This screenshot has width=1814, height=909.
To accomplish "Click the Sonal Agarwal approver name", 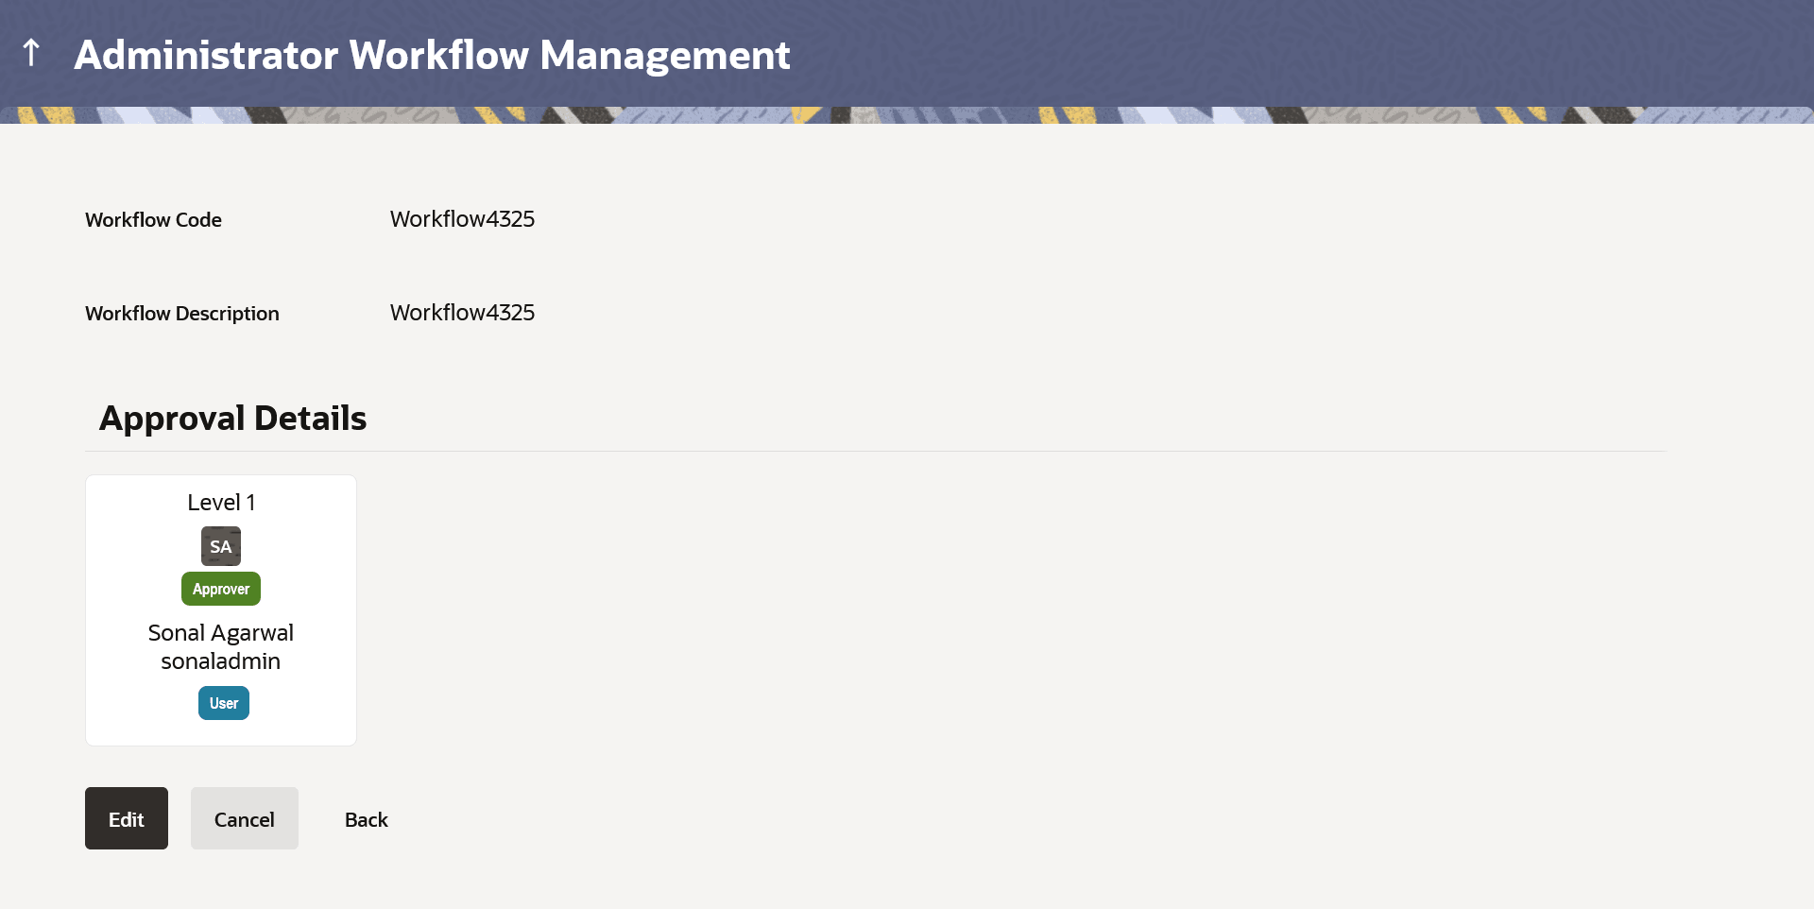I will [220, 632].
